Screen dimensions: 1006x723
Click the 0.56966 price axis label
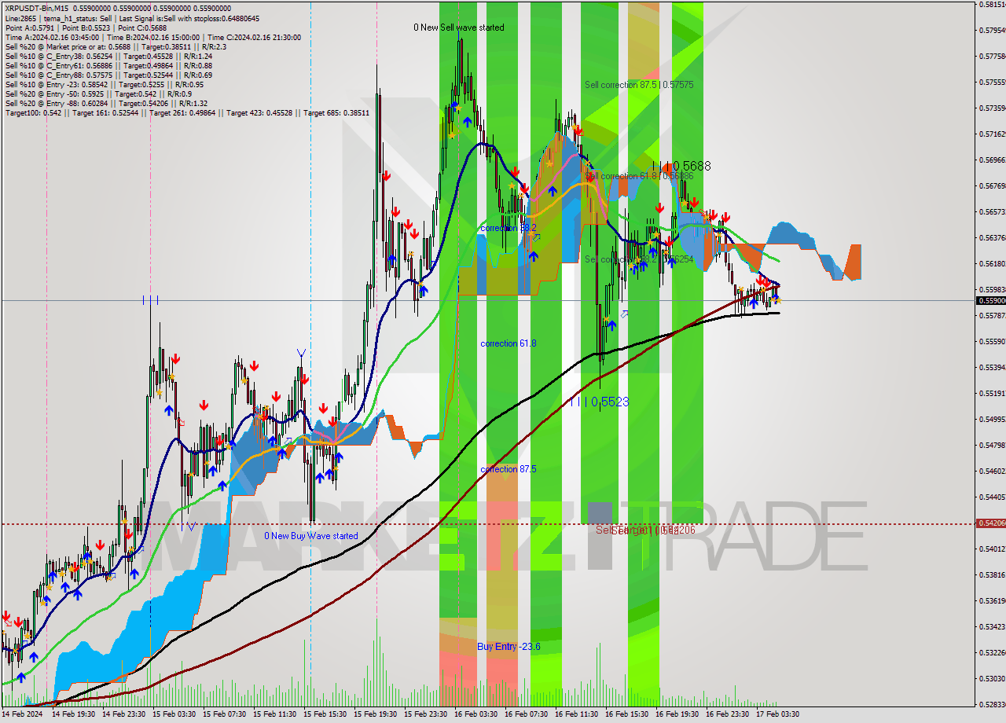coord(993,160)
